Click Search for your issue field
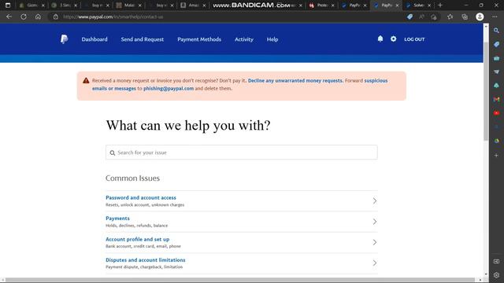Screen dimensions: 504x283 [x=242, y=153]
